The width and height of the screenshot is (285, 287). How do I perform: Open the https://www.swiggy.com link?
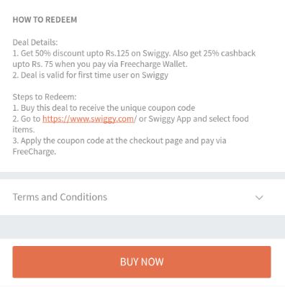pyautogui.click(x=89, y=119)
